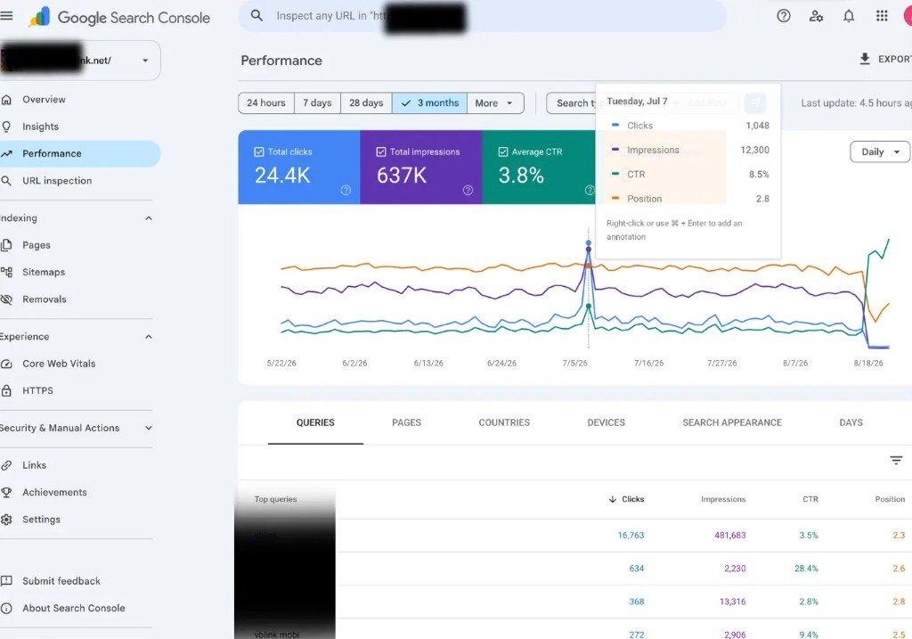Image resolution: width=912 pixels, height=639 pixels.
Task: Open users and settings icon
Action: pos(816,16)
